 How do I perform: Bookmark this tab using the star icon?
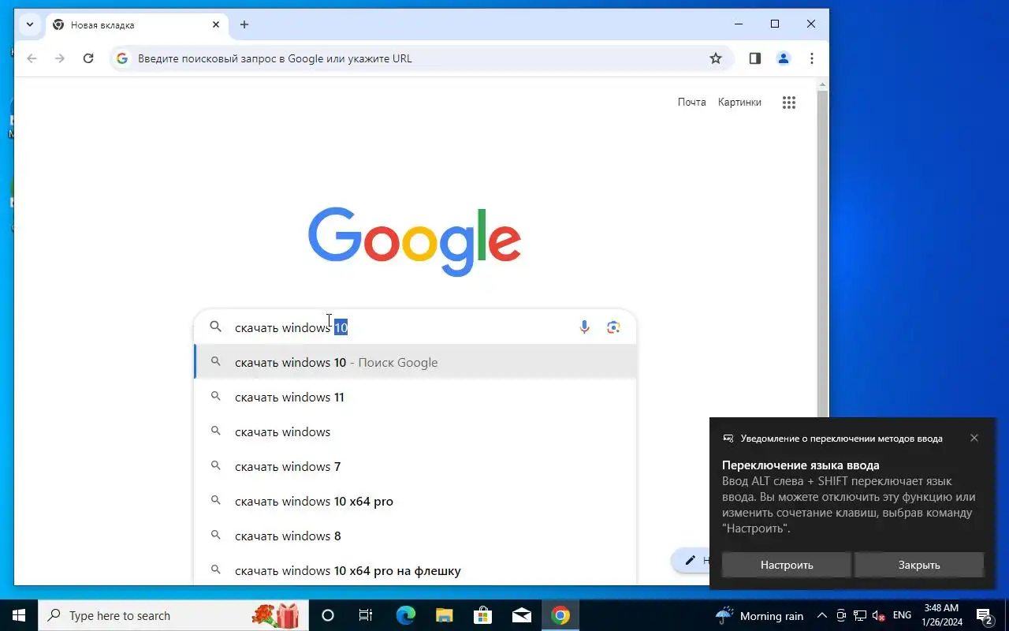tap(716, 58)
